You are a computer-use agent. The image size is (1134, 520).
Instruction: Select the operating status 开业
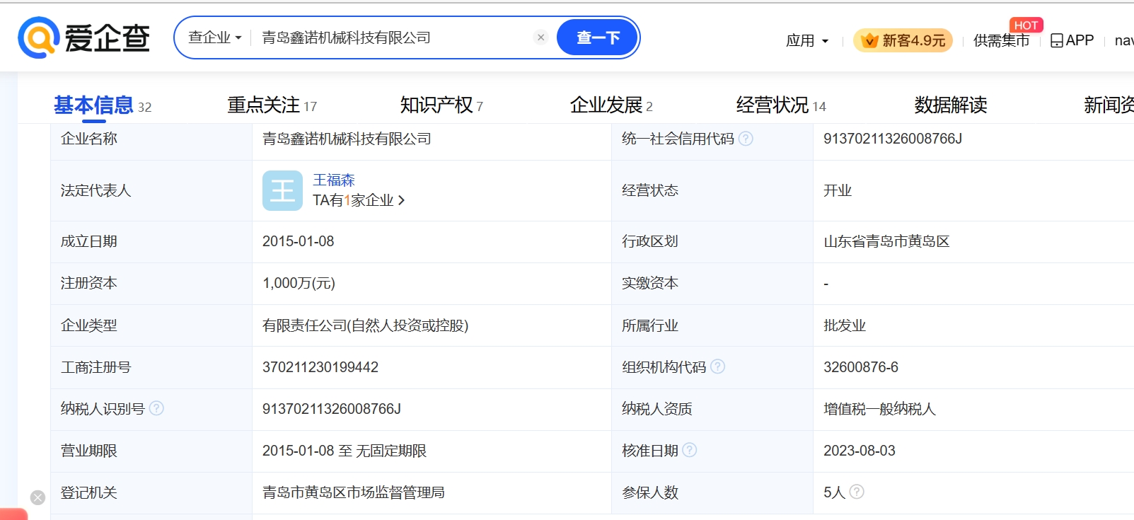click(x=838, y=190)
